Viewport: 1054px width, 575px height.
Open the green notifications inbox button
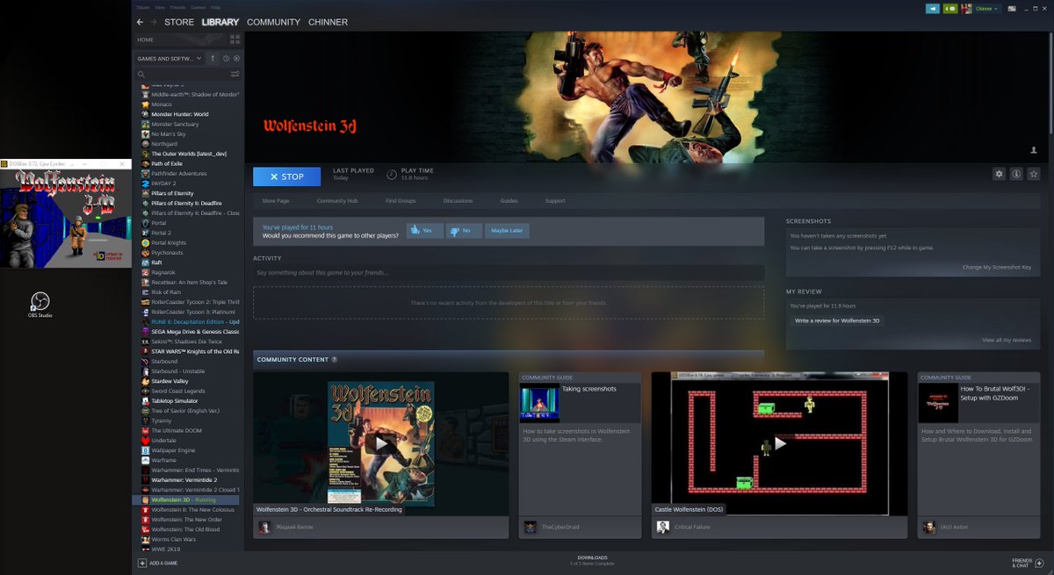949,8
